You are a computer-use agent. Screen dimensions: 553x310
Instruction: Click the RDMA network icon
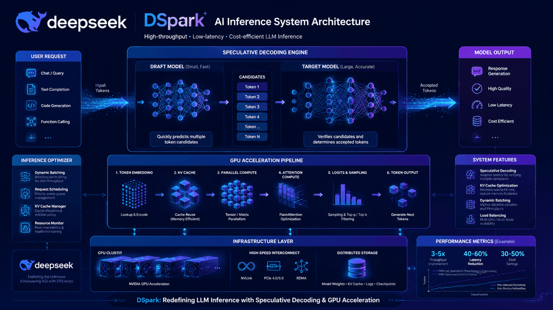301,267
